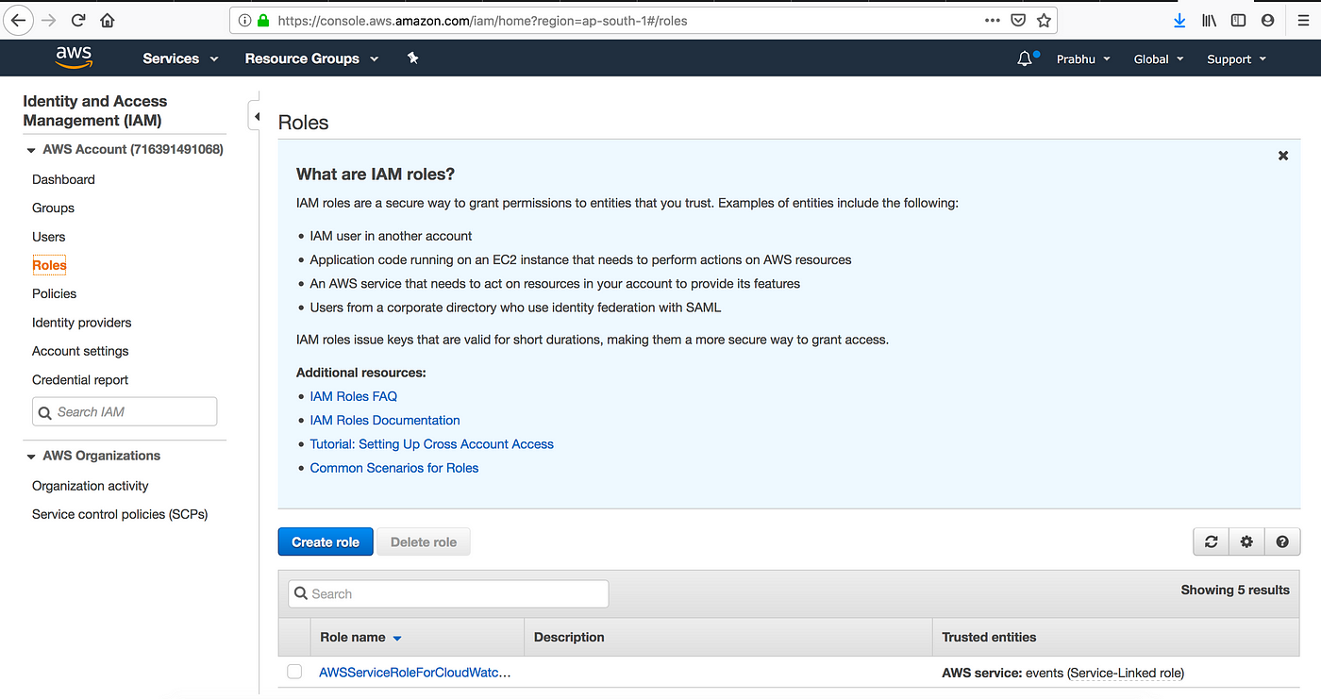Select Roles in IAM sidebar
The width and height of the screenshot is (1321, 699).
pos(49,265)
